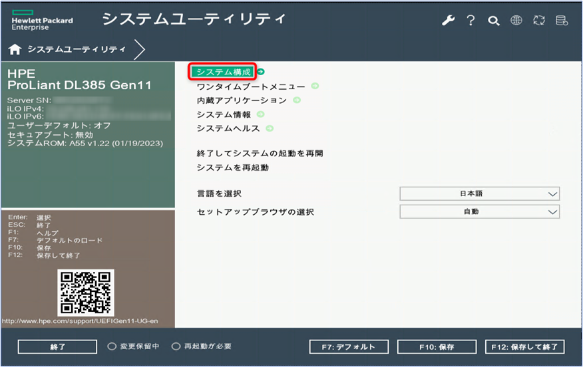Click the F7: デフォルトのロード hint line

tap(55, 240)
